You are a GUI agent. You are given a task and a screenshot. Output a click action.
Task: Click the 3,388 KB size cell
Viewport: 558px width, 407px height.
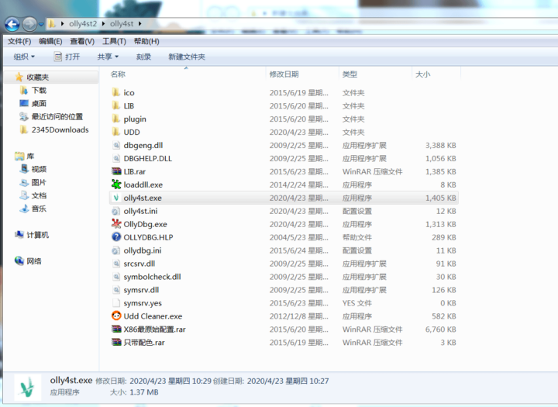440,145
